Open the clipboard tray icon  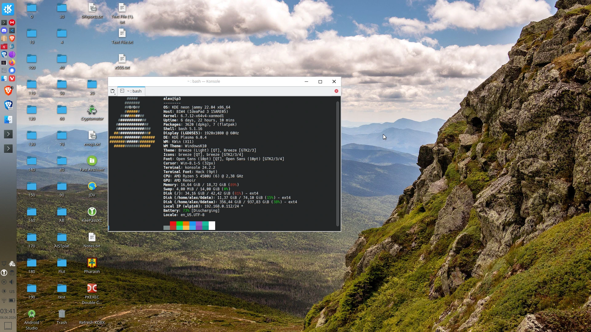tap(12, 273)
